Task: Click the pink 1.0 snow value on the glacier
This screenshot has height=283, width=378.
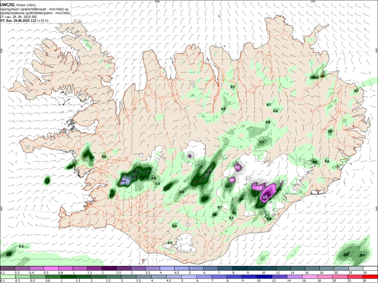Action: [x=259, y=188]
